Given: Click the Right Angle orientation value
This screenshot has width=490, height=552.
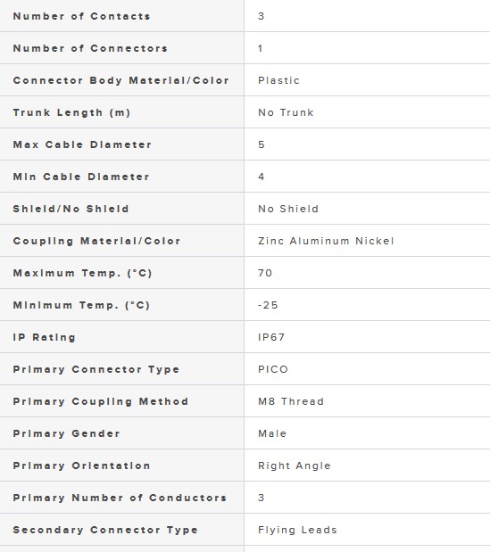Looking at the screenshot, I should point(295,465).
